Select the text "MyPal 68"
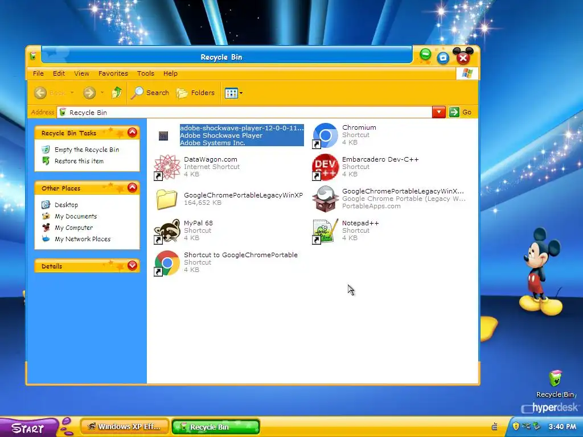 tap(198, 223)
